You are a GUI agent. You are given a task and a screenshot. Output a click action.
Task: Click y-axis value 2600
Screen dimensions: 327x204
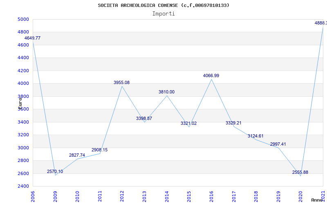[23, 173]
